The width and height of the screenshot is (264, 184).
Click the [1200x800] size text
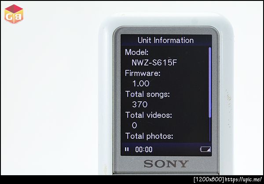point(209,180)
